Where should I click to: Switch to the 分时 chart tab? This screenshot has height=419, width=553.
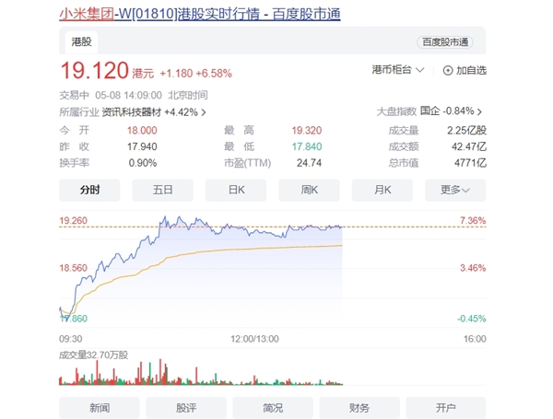pyautogui.click(x=89, y=190)
